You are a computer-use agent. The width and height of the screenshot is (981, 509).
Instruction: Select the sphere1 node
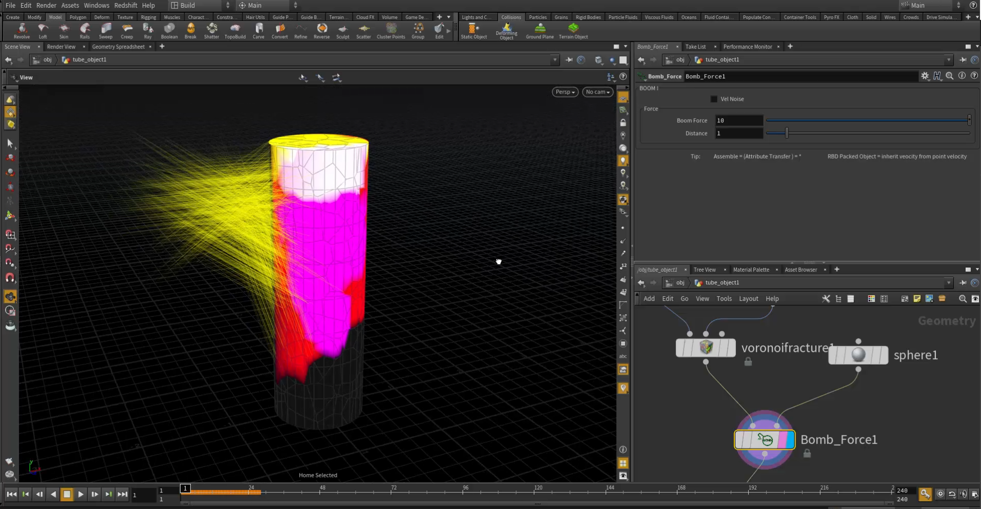pos(858,355)
